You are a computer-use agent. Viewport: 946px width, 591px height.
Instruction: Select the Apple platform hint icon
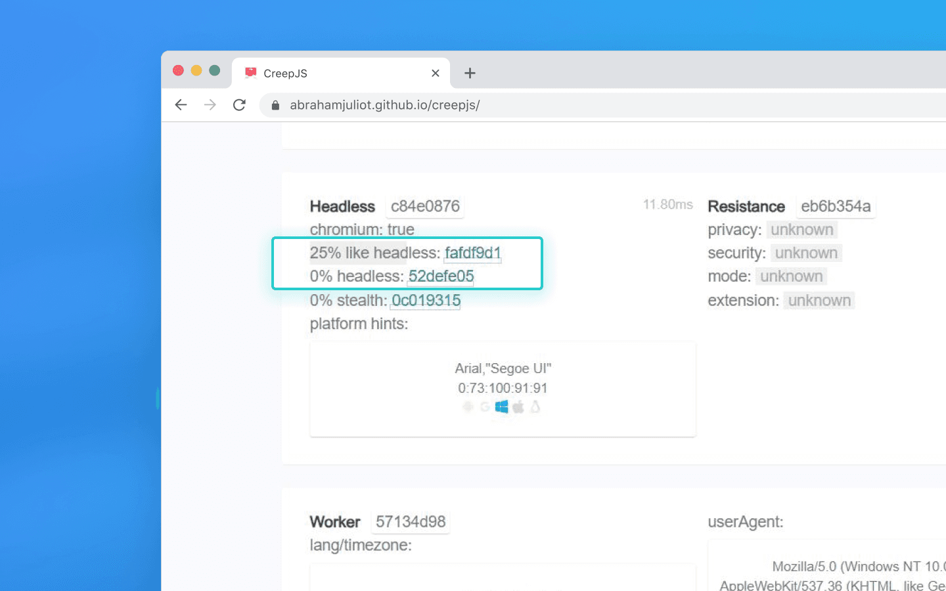pyautogui.click(x=518, y=406)
